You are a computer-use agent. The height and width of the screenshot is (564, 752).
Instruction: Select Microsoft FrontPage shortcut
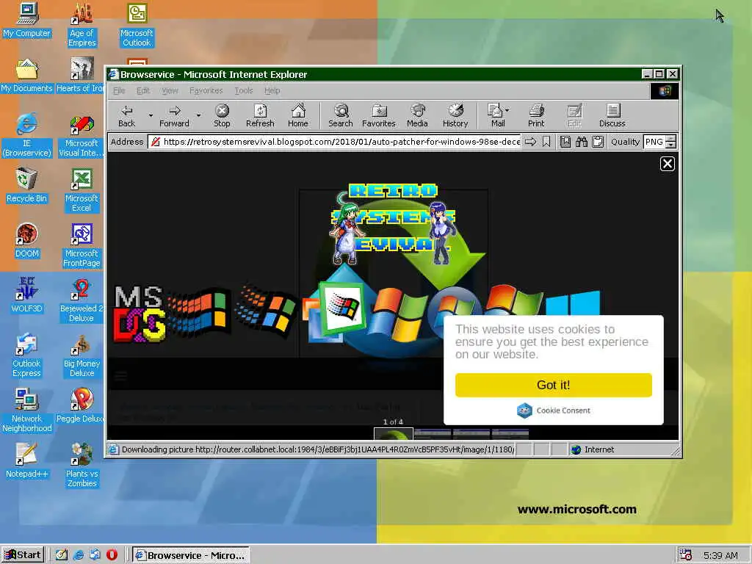pos(82,245)
